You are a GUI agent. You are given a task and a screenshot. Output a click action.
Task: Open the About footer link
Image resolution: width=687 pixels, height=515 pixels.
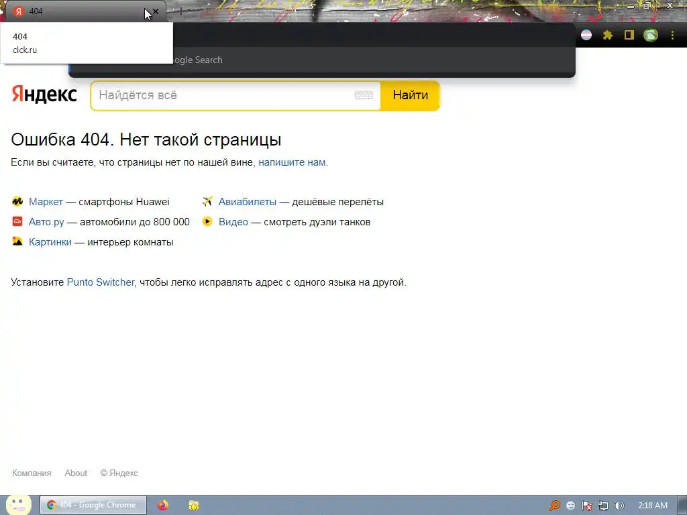pyautogui.click(x=76, y=473)
